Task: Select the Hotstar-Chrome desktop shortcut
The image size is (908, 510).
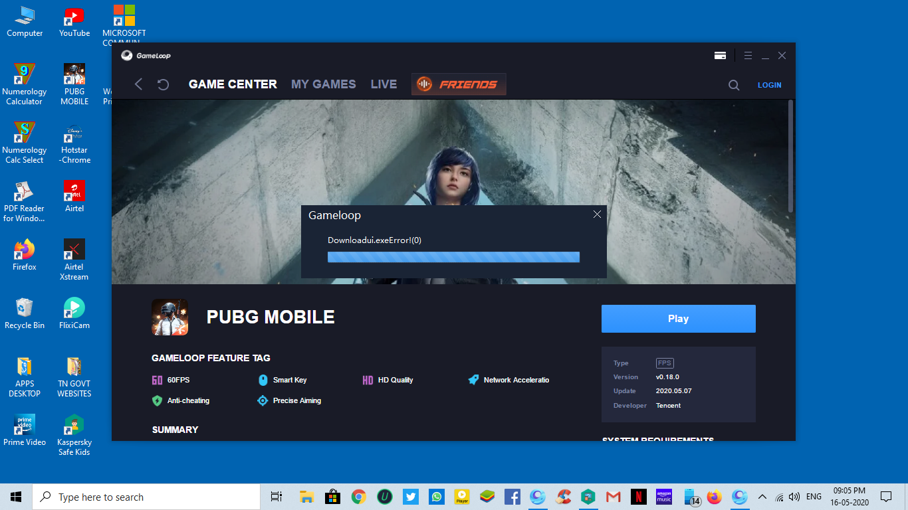Action: (74, 143)
